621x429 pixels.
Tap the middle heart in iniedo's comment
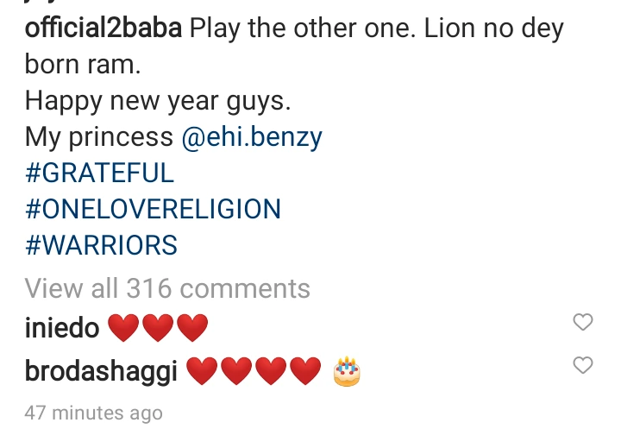158,327
